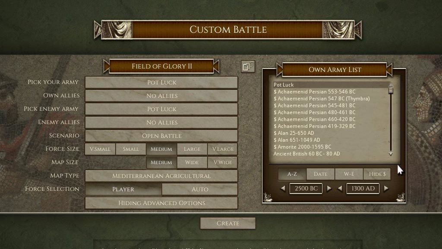The image size is (442, 249).
Task: Show advanced options via Hiding Advanced Options
Action: click(161, 203)
